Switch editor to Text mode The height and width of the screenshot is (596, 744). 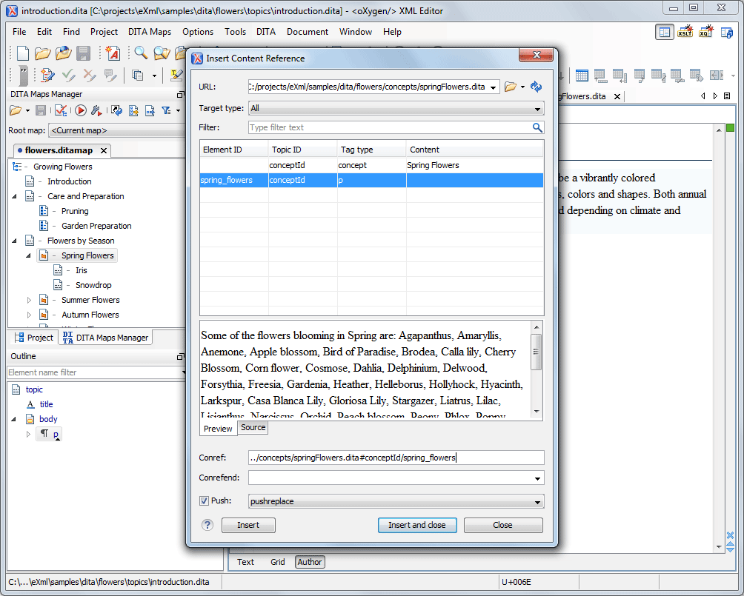[245, 562]
